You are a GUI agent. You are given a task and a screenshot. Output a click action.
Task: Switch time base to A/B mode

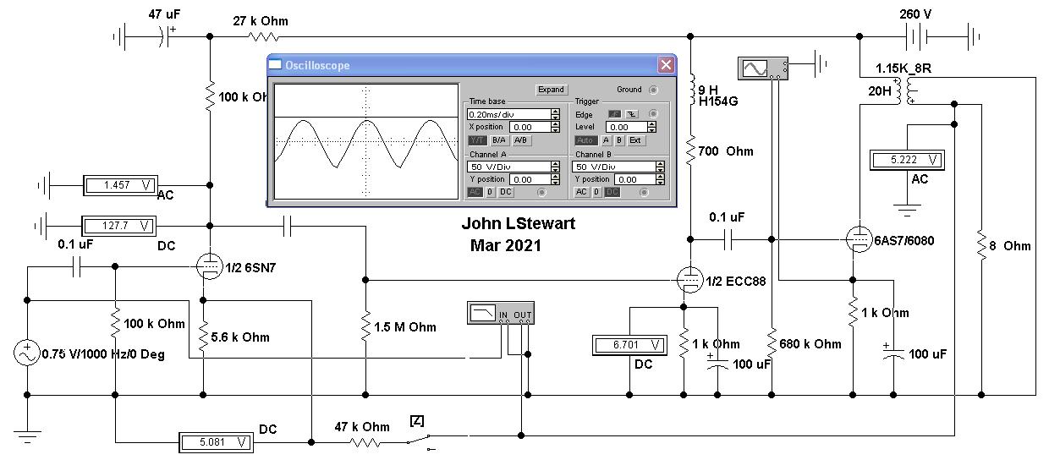[522, 140]
